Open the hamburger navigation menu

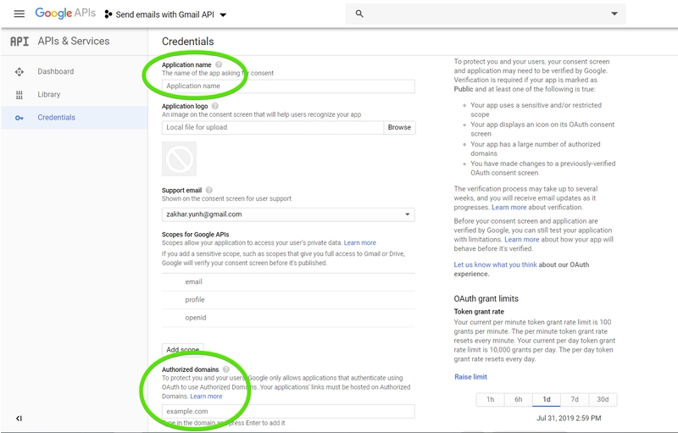tap(19, 14)
